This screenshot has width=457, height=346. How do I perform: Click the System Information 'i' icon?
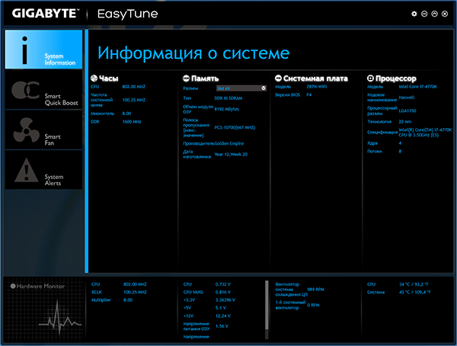coord(25,50)
